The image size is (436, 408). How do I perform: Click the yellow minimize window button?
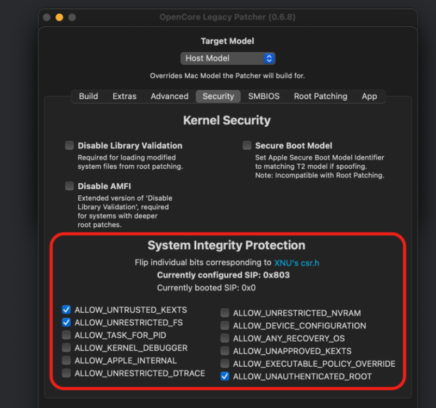(x=59, y=17)
